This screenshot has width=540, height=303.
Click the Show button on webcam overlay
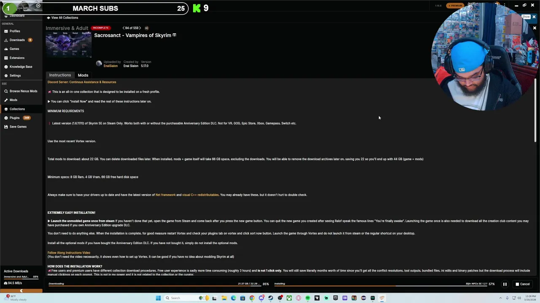(x=526, y=17)
